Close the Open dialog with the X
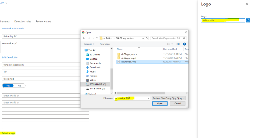The height and width of the screenshot is (138, 253). click(186, 32)
